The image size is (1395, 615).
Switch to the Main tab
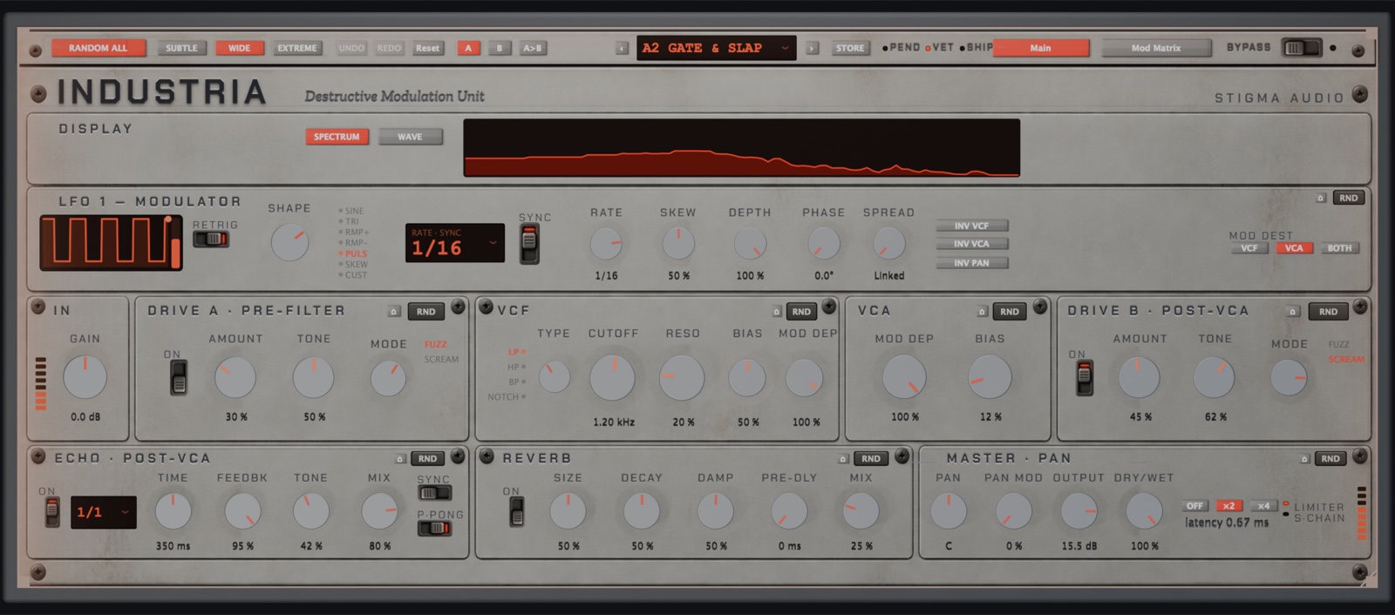pos(1040,48)
